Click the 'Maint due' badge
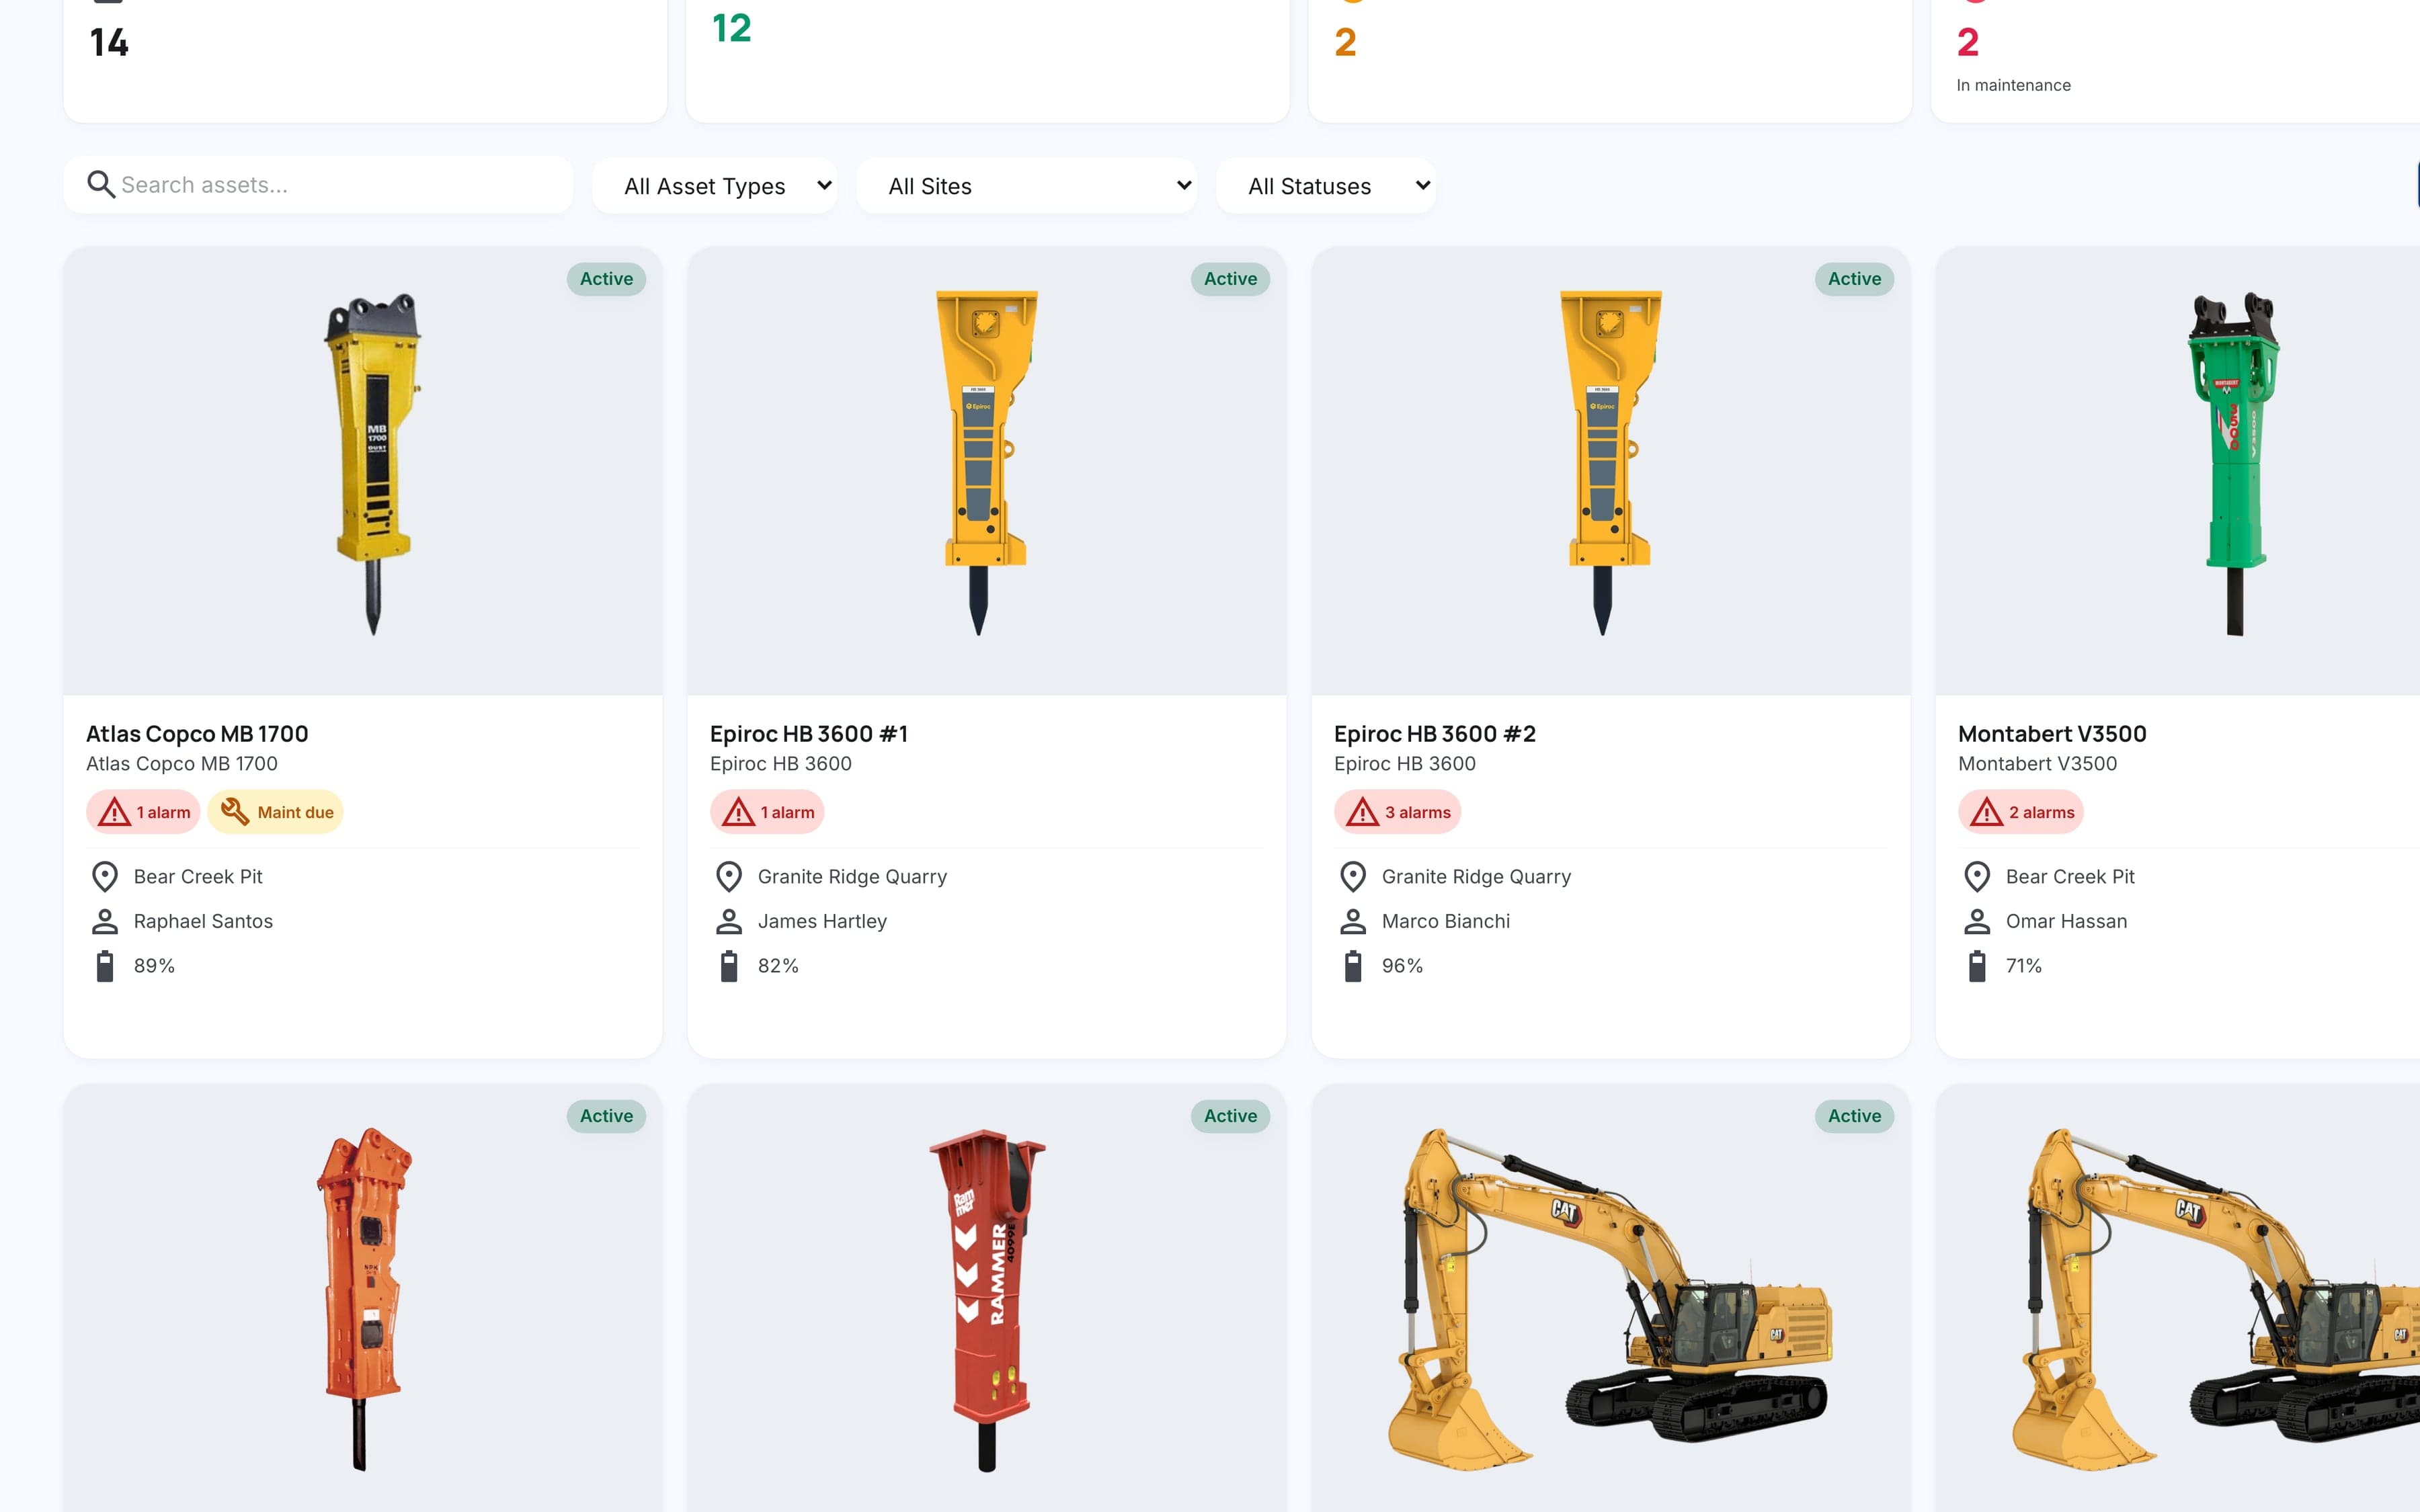The height and width of the screenshot is (1512, 2420). pos(275,812)
